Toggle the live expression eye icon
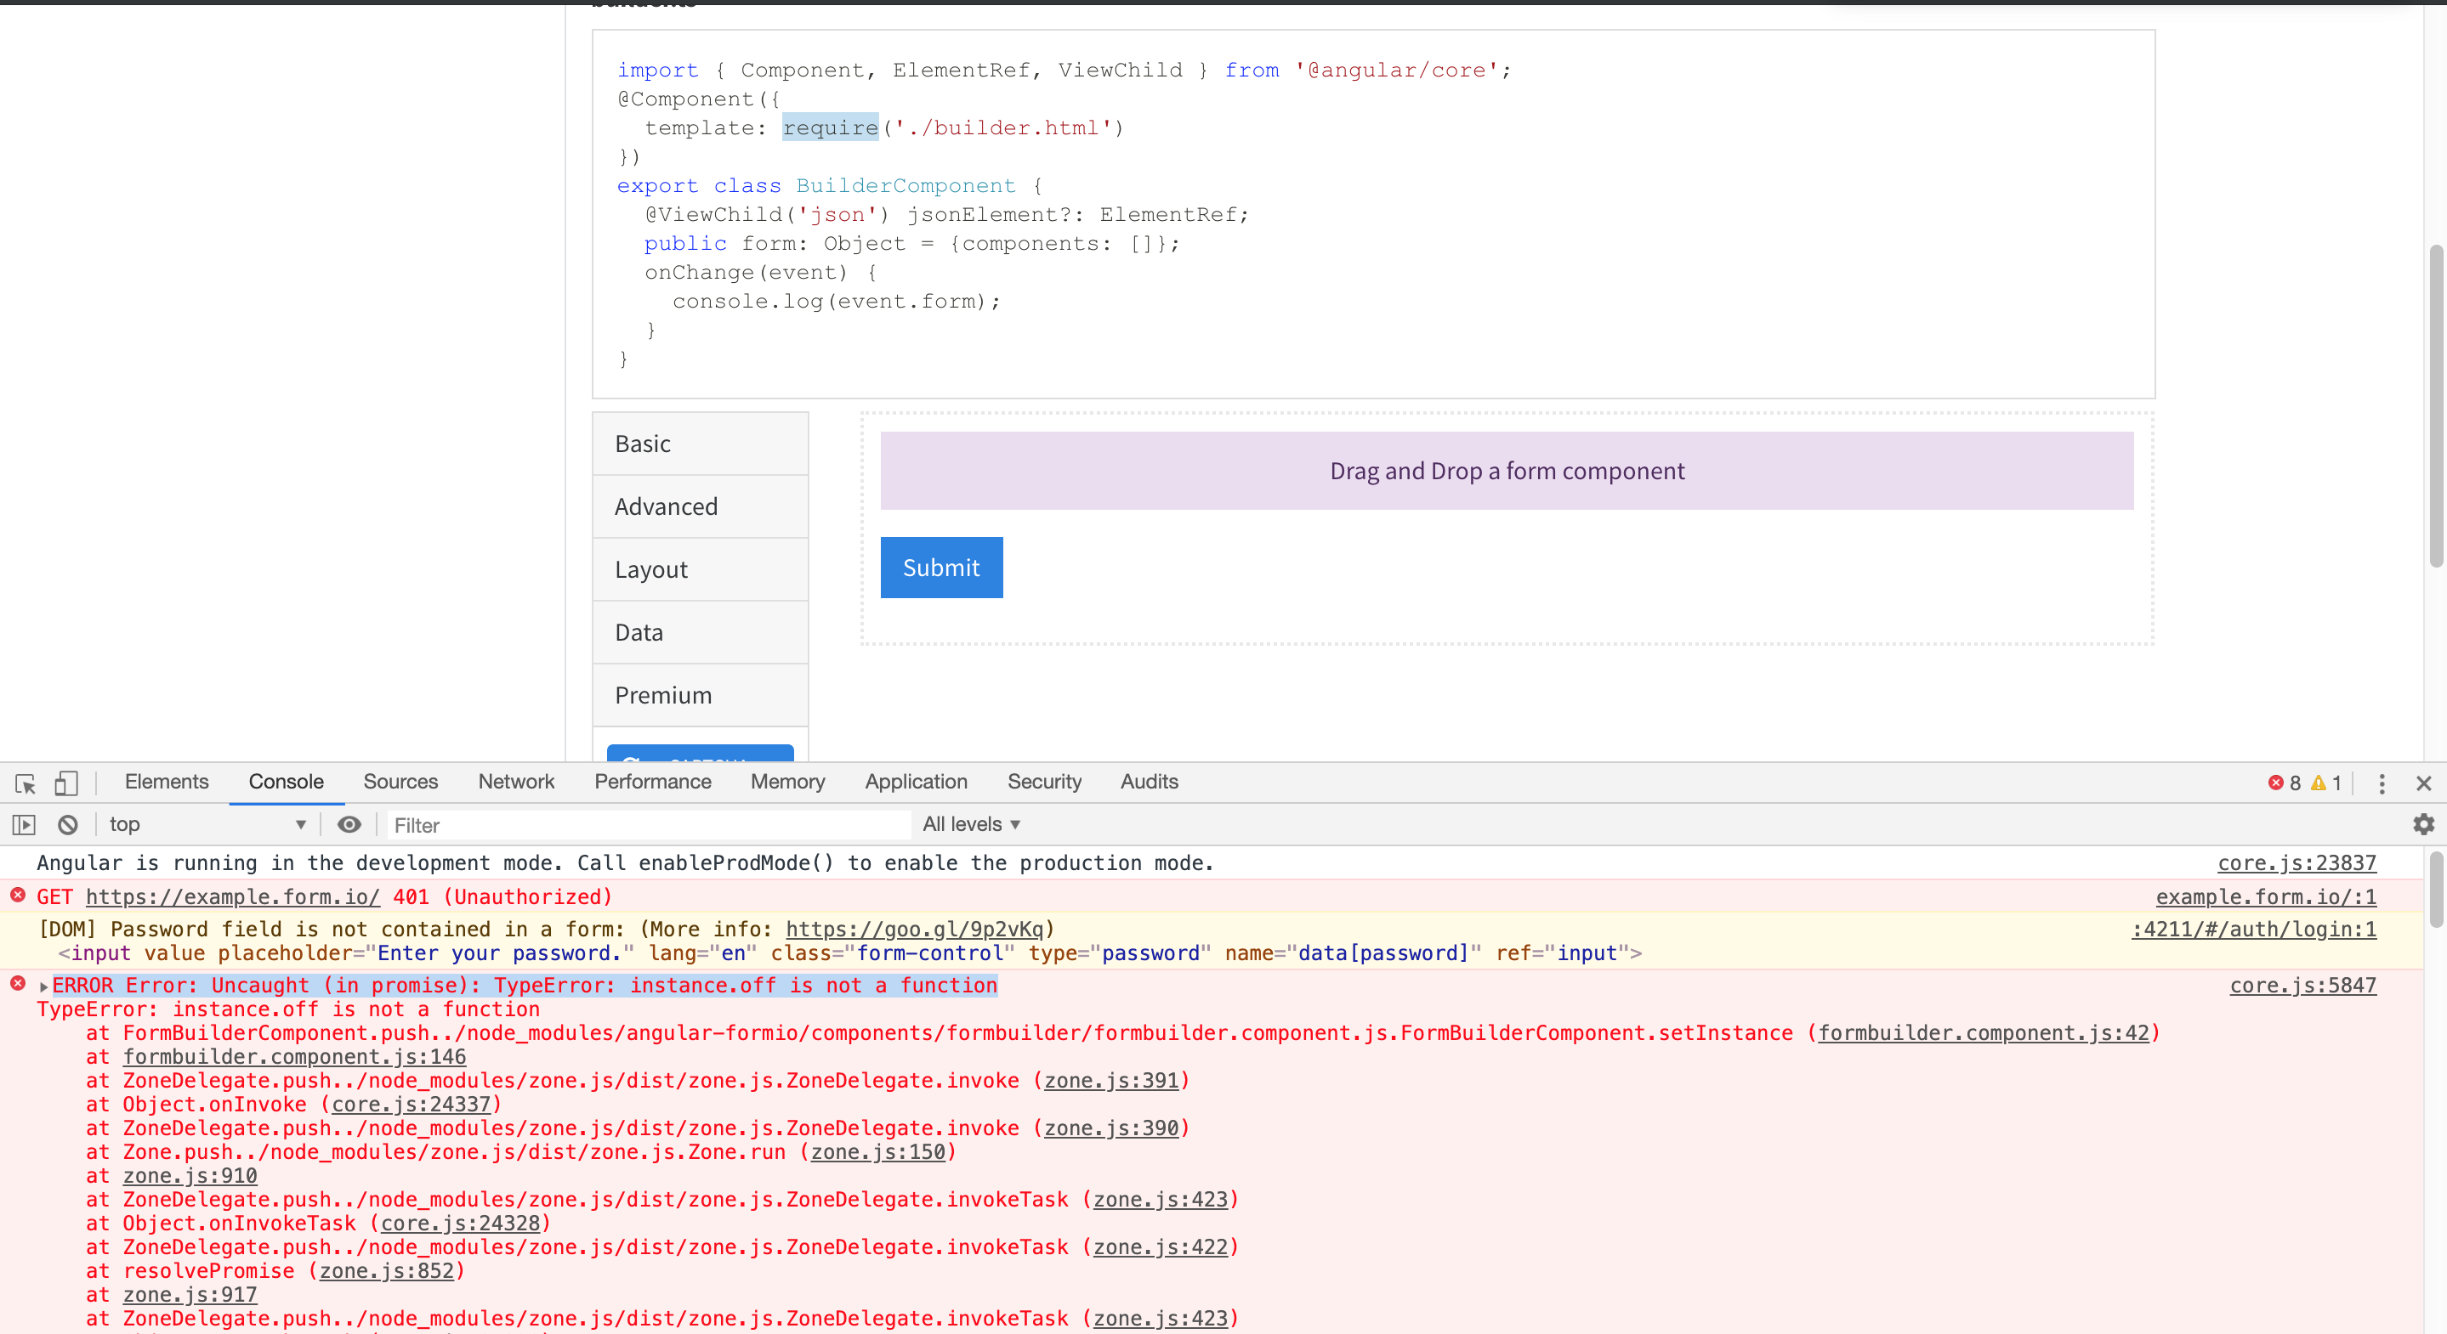The height and width of the screenshot is (1334, 2447). (349, 824)
